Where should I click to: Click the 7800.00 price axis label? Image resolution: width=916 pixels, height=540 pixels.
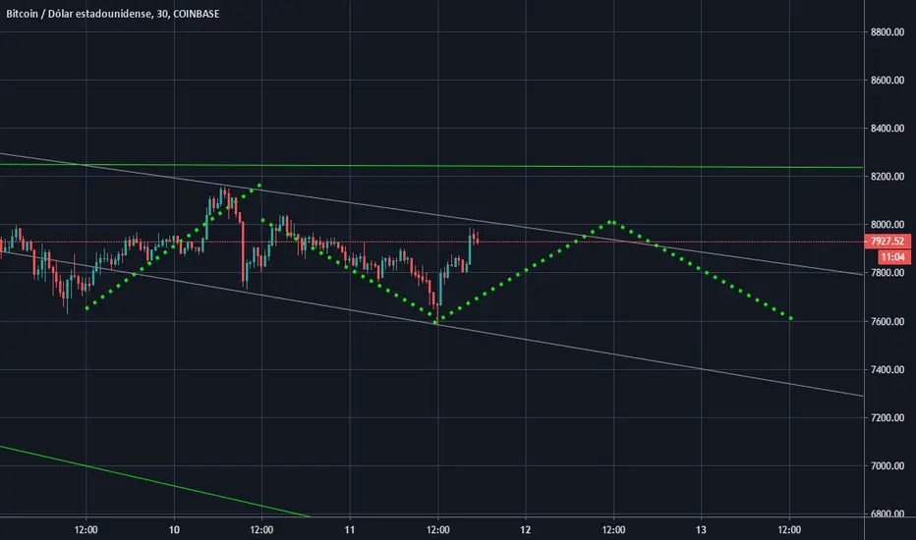pos(887,273)
